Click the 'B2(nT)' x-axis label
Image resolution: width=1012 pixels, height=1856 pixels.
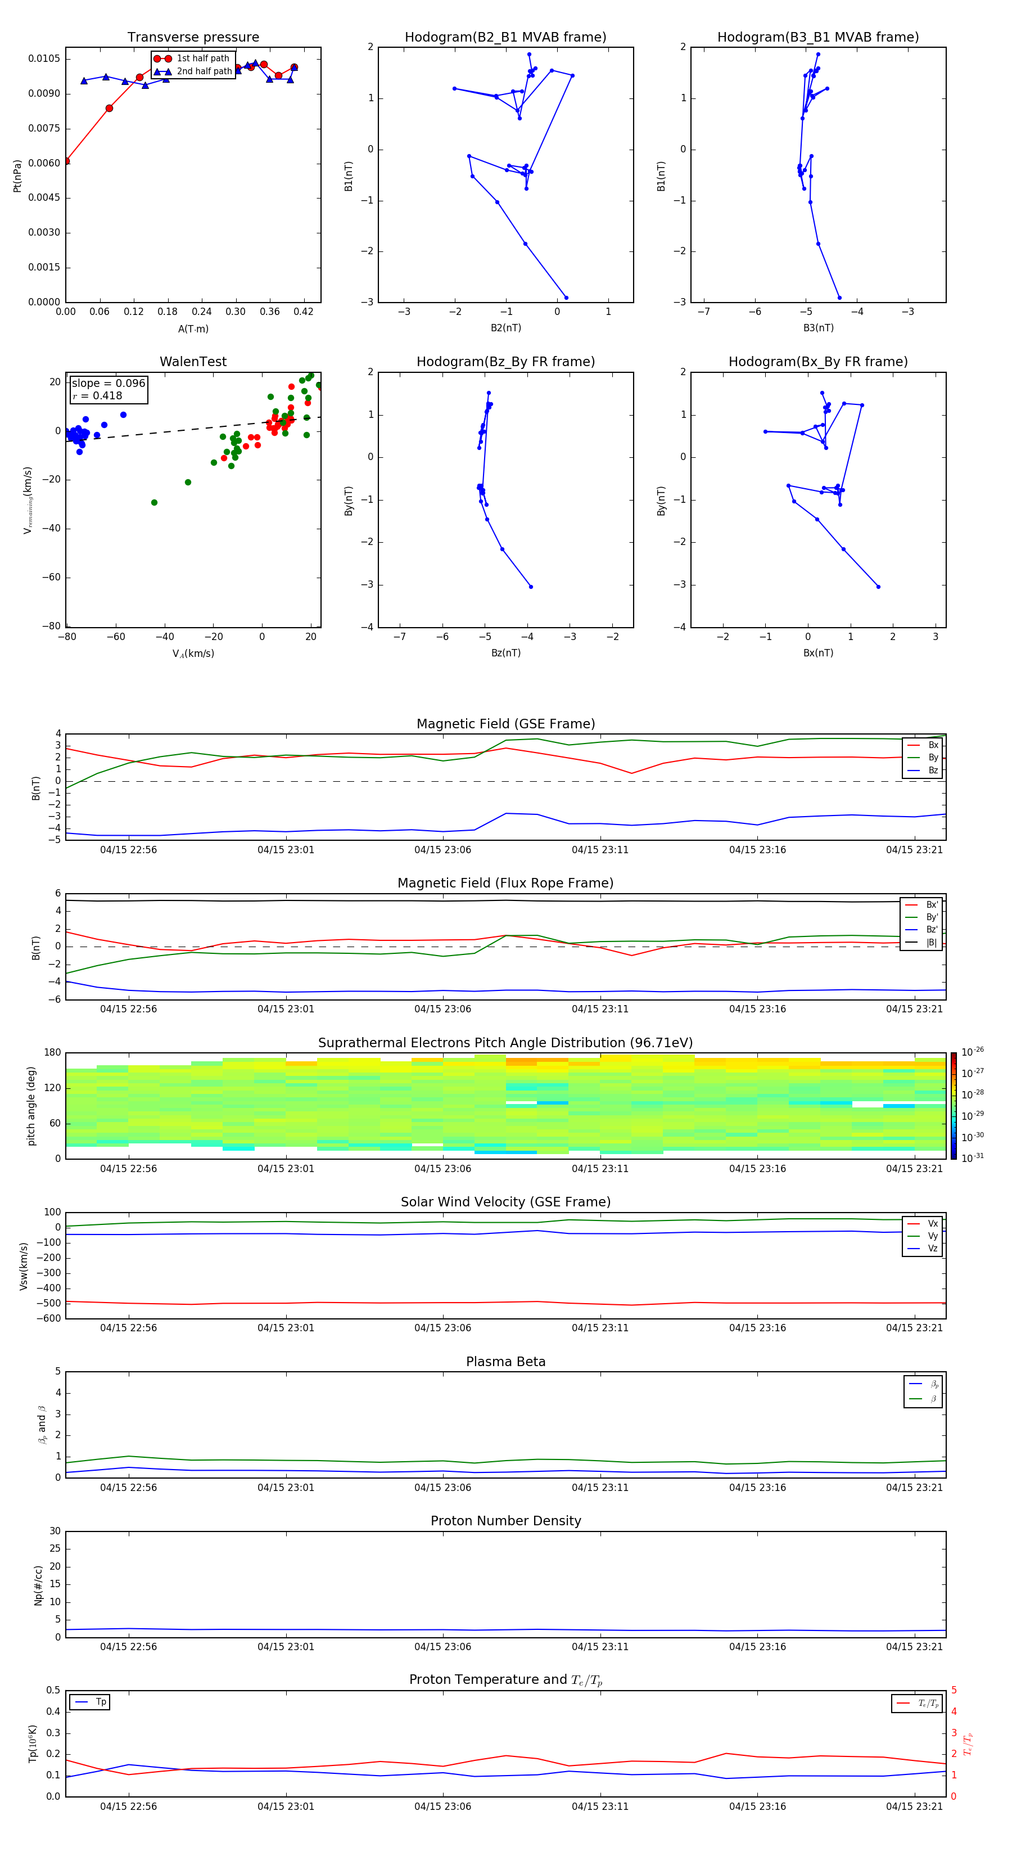(505, 328)
